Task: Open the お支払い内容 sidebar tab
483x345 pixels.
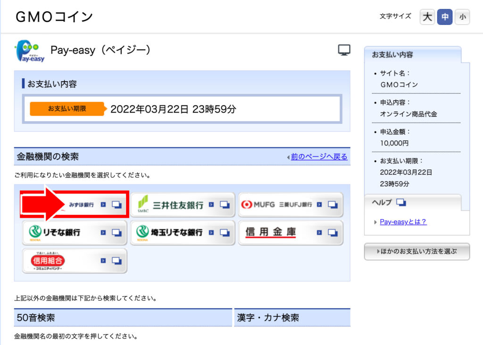Action: [413, 55]
